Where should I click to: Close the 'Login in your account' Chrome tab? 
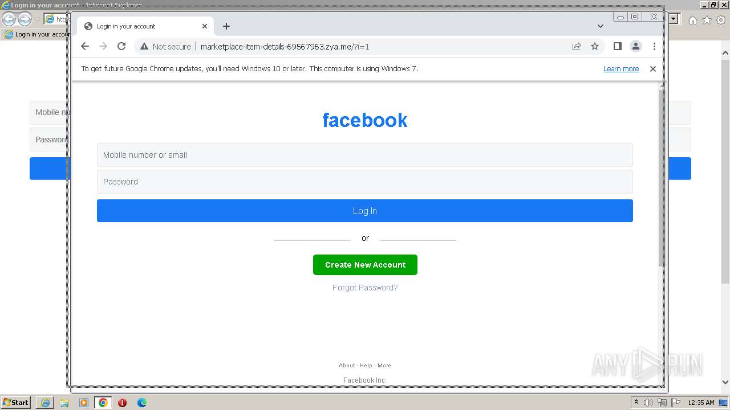point(205,26)
